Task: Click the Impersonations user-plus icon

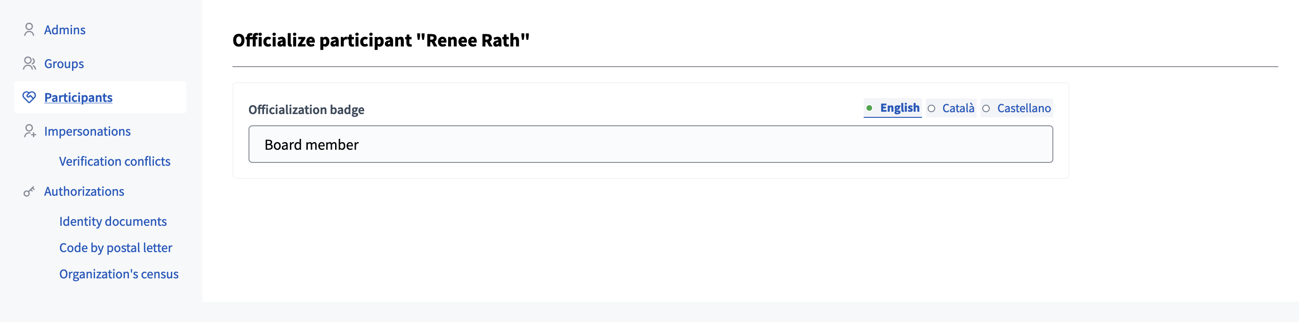Action: point(29,131)
